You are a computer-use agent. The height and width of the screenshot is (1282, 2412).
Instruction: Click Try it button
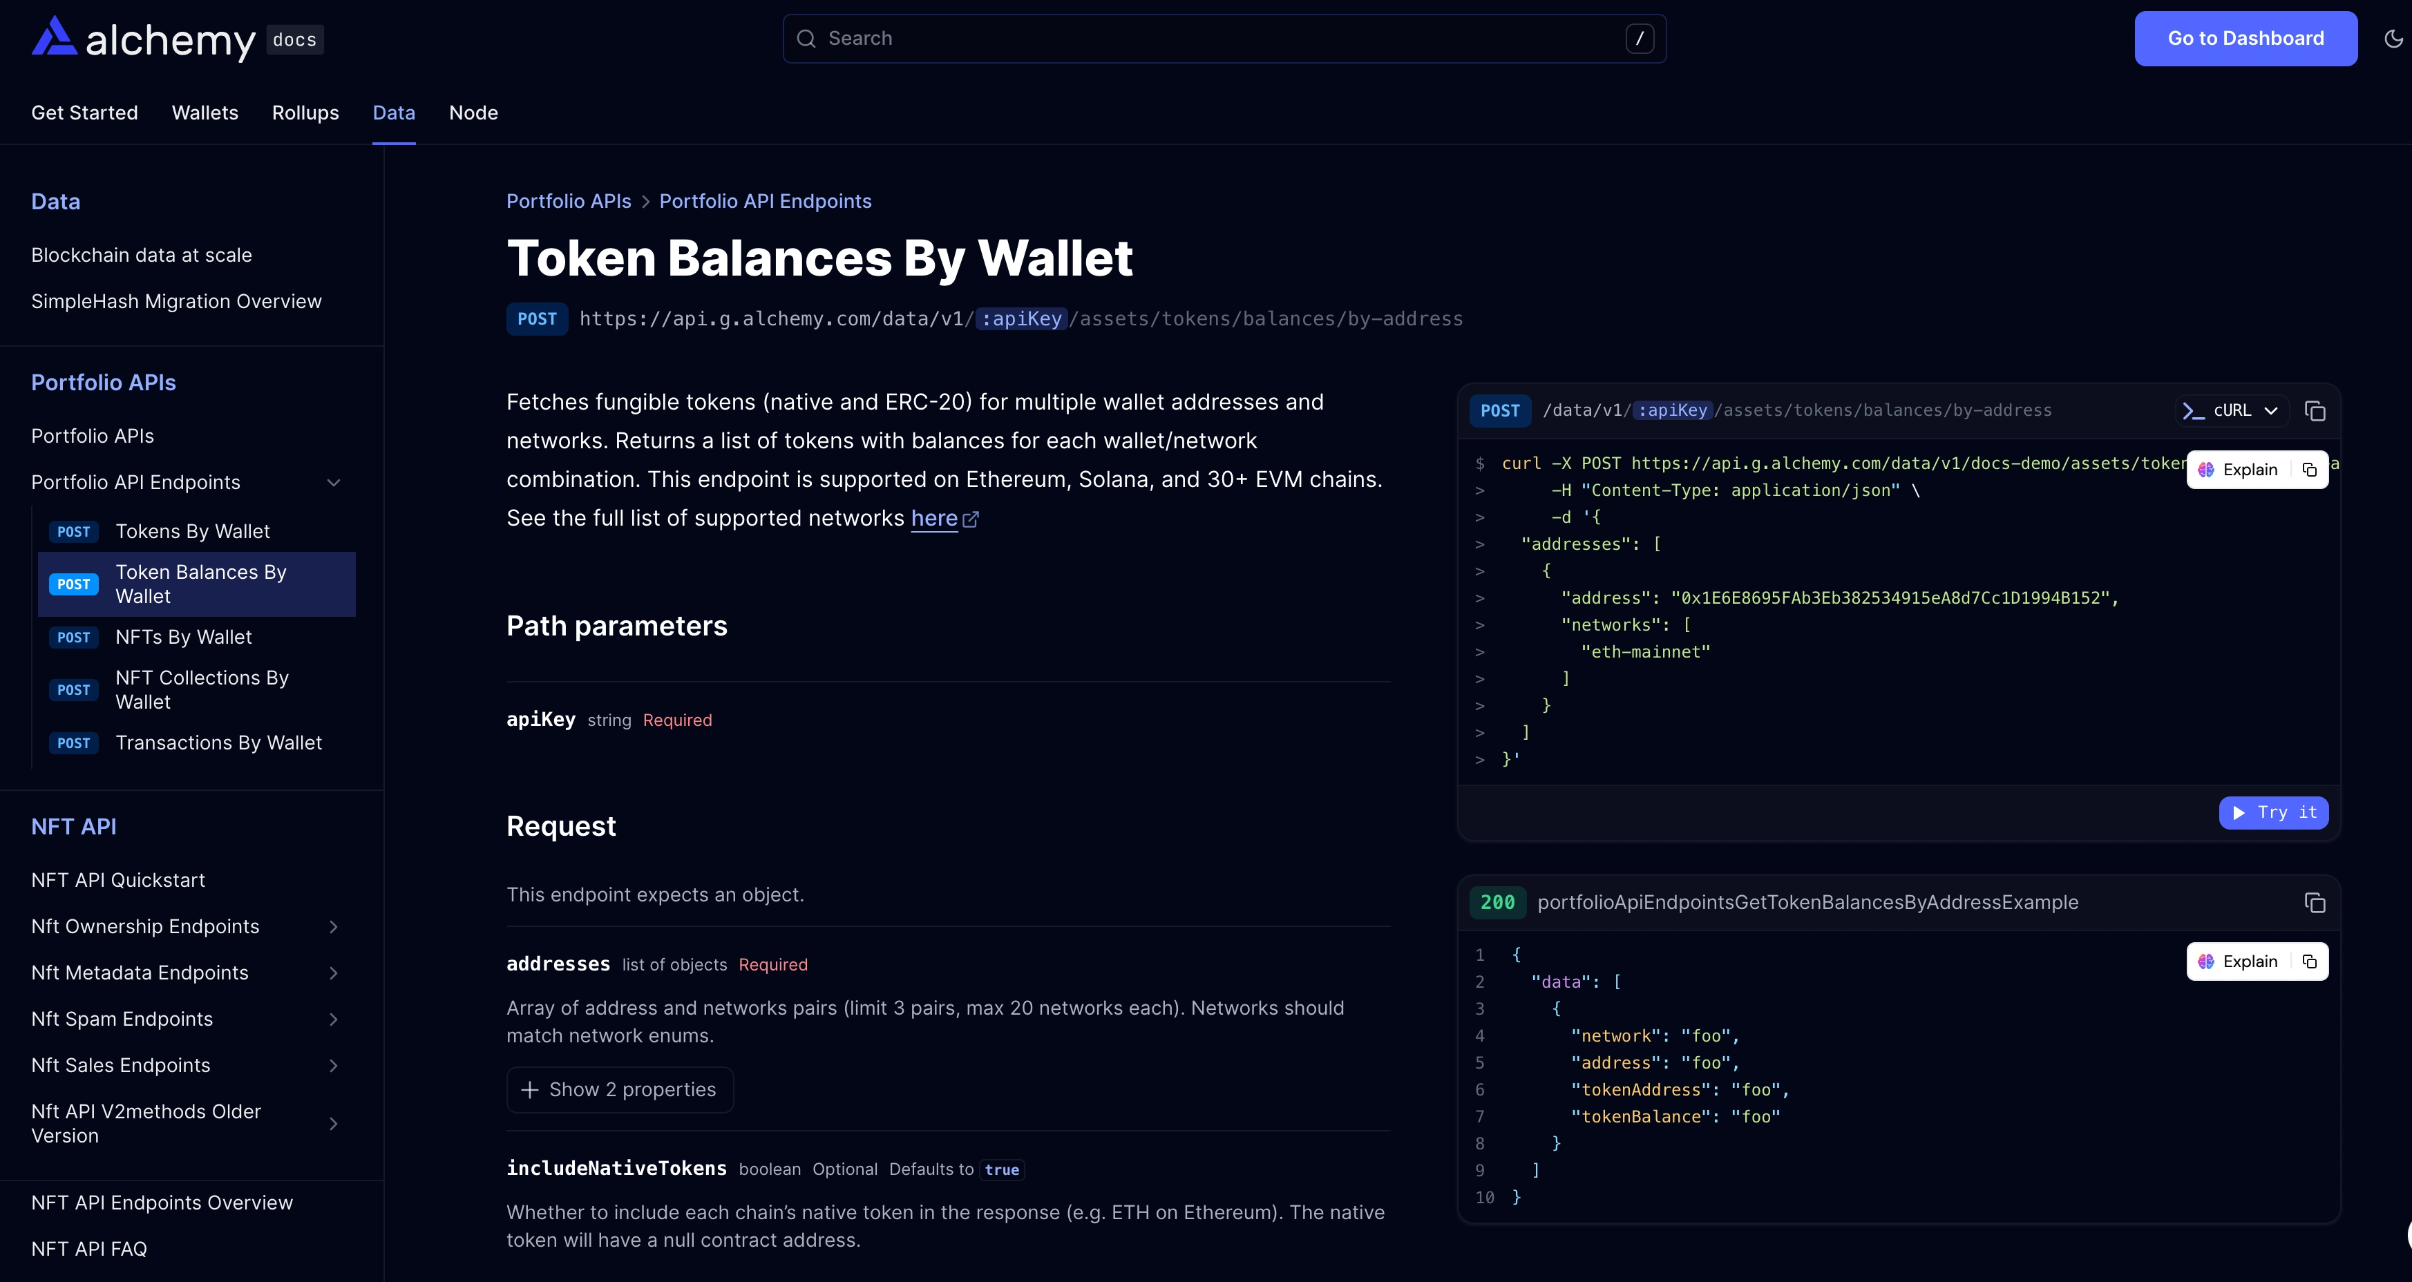click(x=2273, y=812)
